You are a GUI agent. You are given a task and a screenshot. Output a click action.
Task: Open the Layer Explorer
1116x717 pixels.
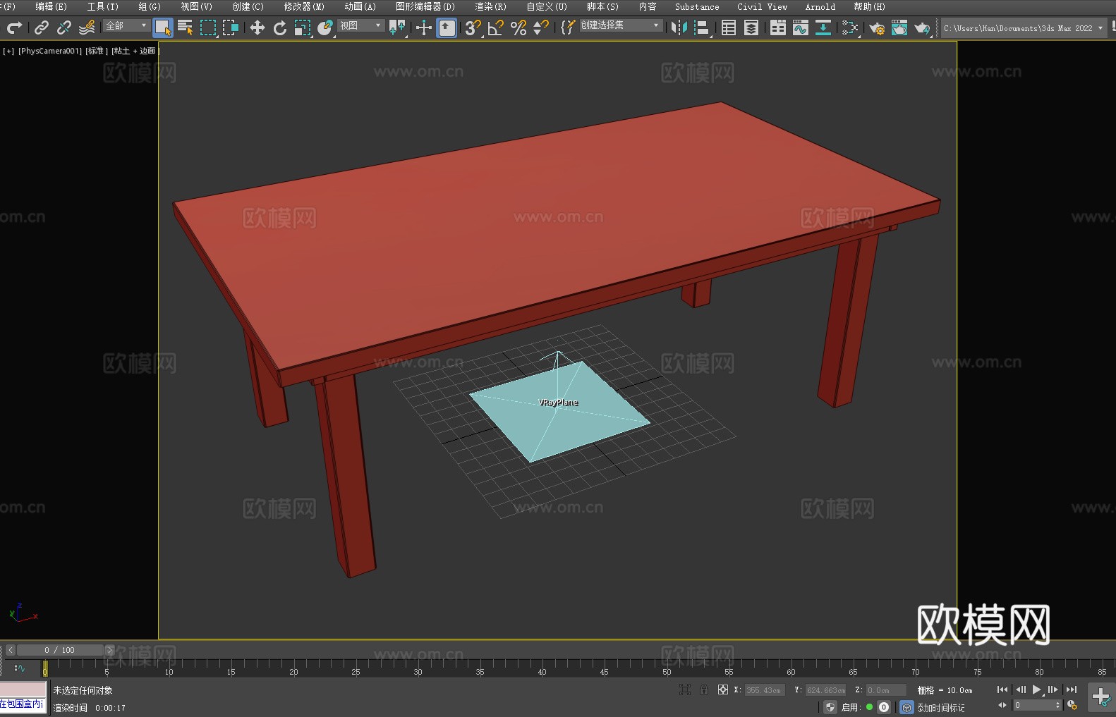(751, 27)
